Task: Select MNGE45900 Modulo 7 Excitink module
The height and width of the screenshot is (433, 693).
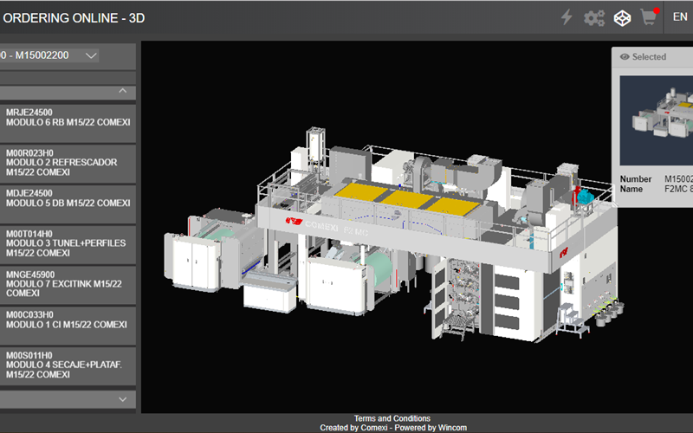Action: tap(68, 284)
